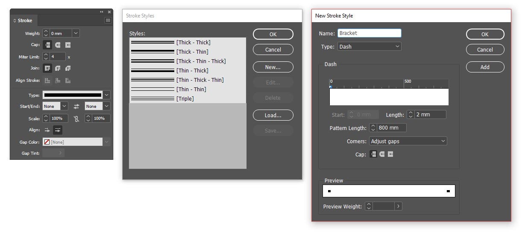Image resolution: width=522 pixels, height=234 pixels.
Task: Select Round Cap in Stroke panel
Action: [x=58, y=45]
